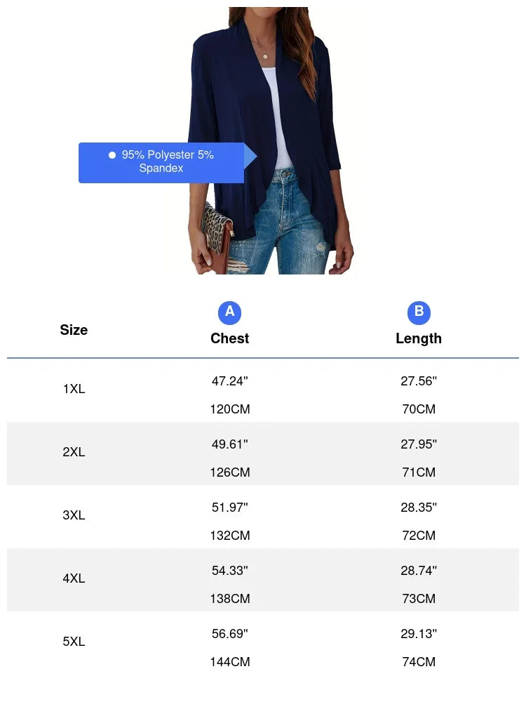Click the Chest column header
Viewport: 526px width, 702px height.
(x=230, y=338)
